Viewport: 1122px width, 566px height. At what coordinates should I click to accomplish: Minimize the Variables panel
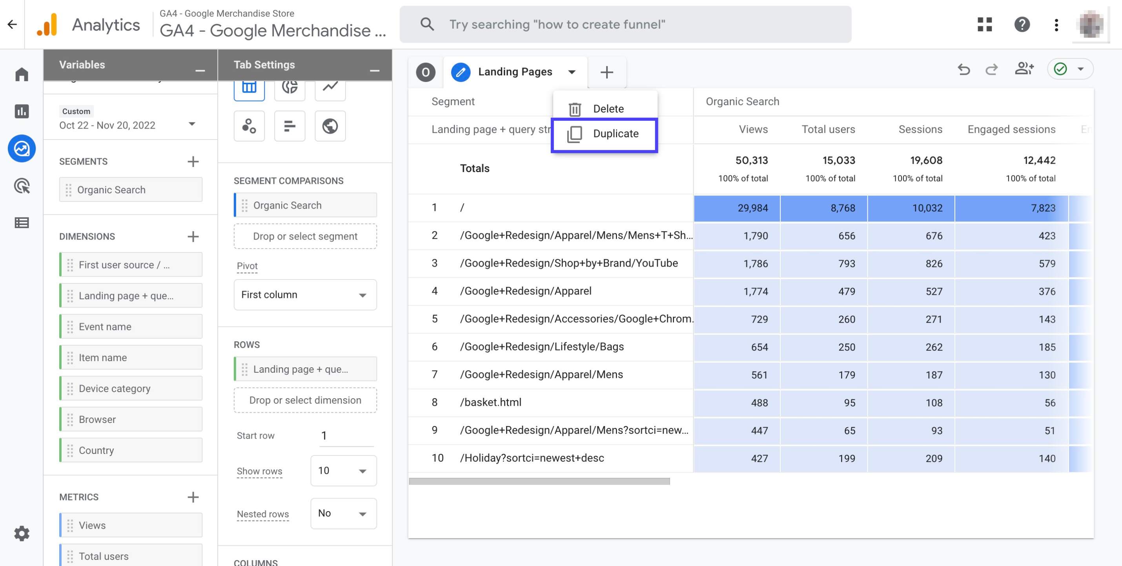(x=200, y=70)
